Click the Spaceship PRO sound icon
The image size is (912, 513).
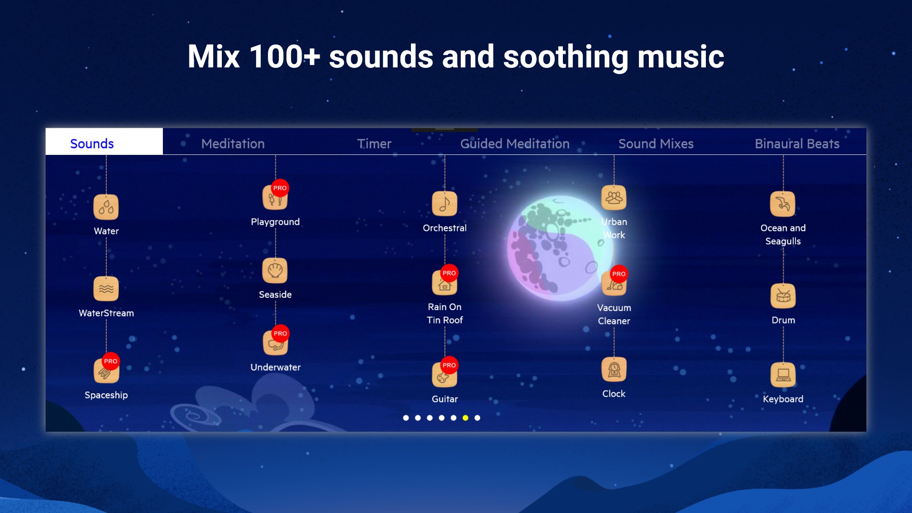106,371
